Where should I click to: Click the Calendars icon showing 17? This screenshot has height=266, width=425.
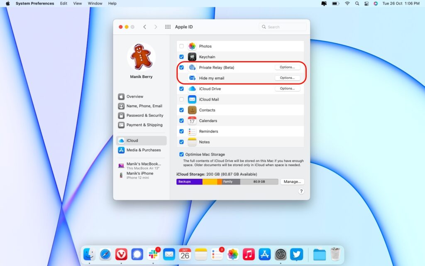click(x=192, y=121)
